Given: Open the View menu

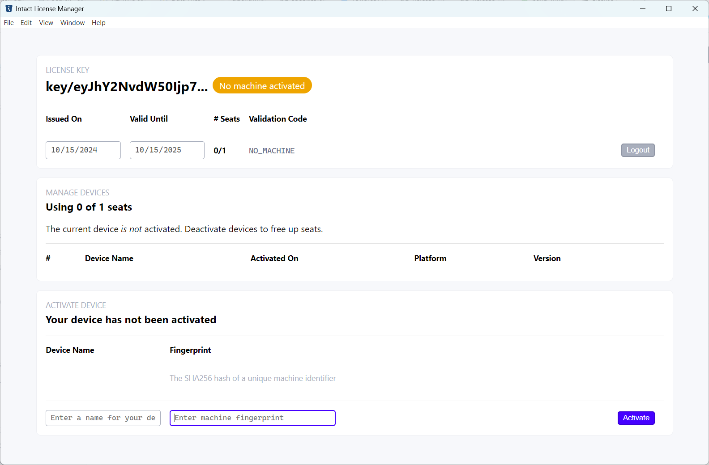Looking at the screenshot, I should click(x=46, y=23).
